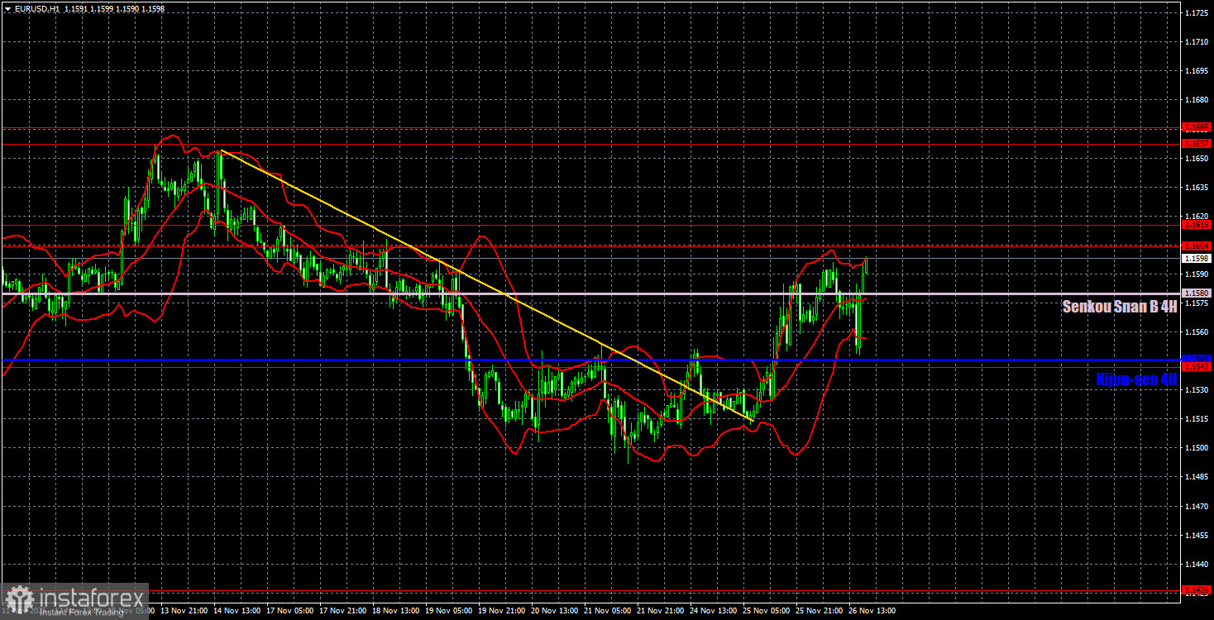Click the red 1.1604 level price tag
1214x620 pixels.
pos(1197,246)
